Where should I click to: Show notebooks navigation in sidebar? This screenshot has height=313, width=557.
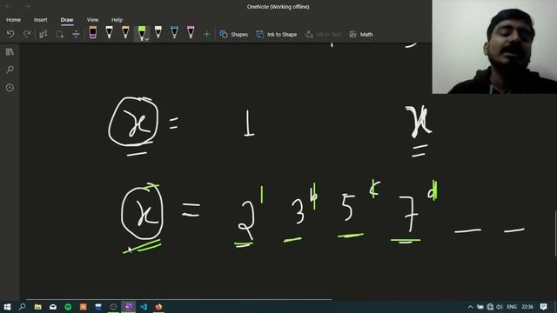[10, 52]
